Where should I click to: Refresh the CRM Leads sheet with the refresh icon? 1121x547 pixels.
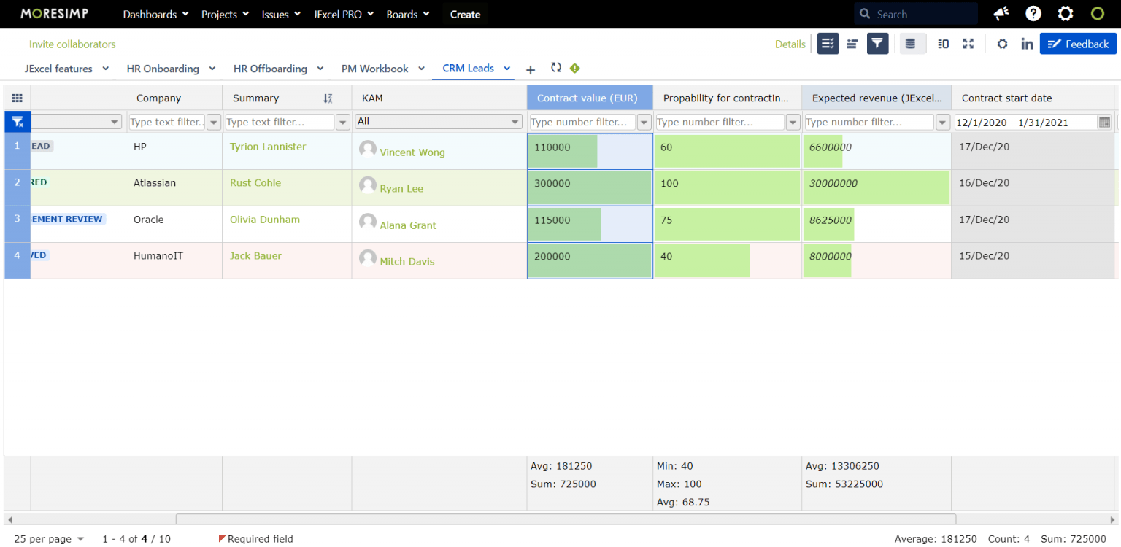click(556, 68)
